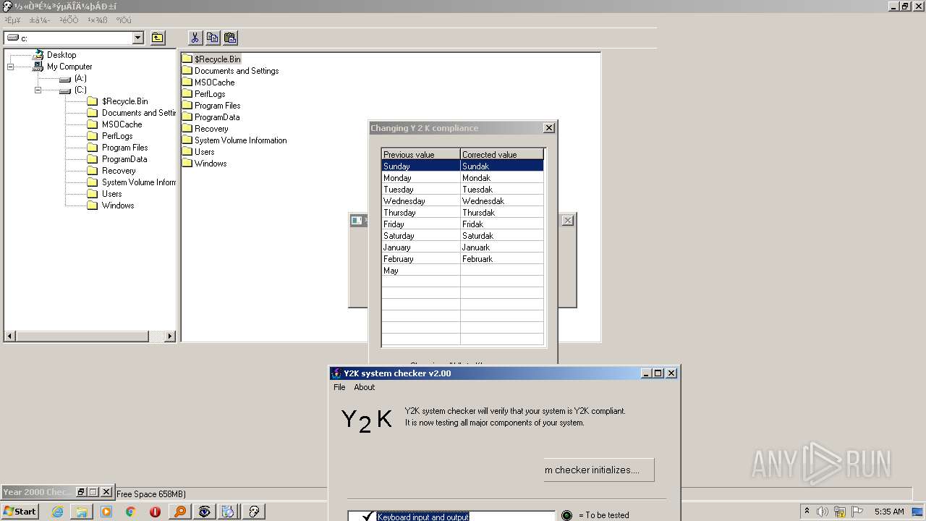This screenshot has height=521, width=926.
Task: Click Windows folder in file list
Action: click(211, 164)
